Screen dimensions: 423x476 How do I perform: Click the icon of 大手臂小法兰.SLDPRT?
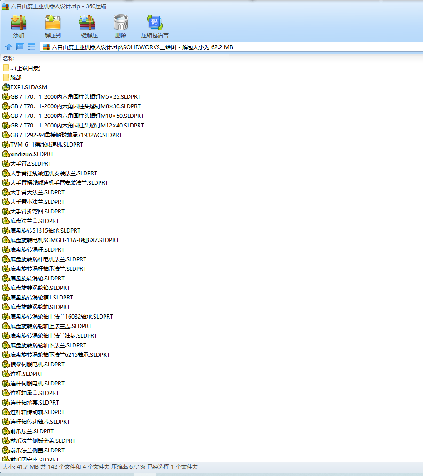point(6,202)
